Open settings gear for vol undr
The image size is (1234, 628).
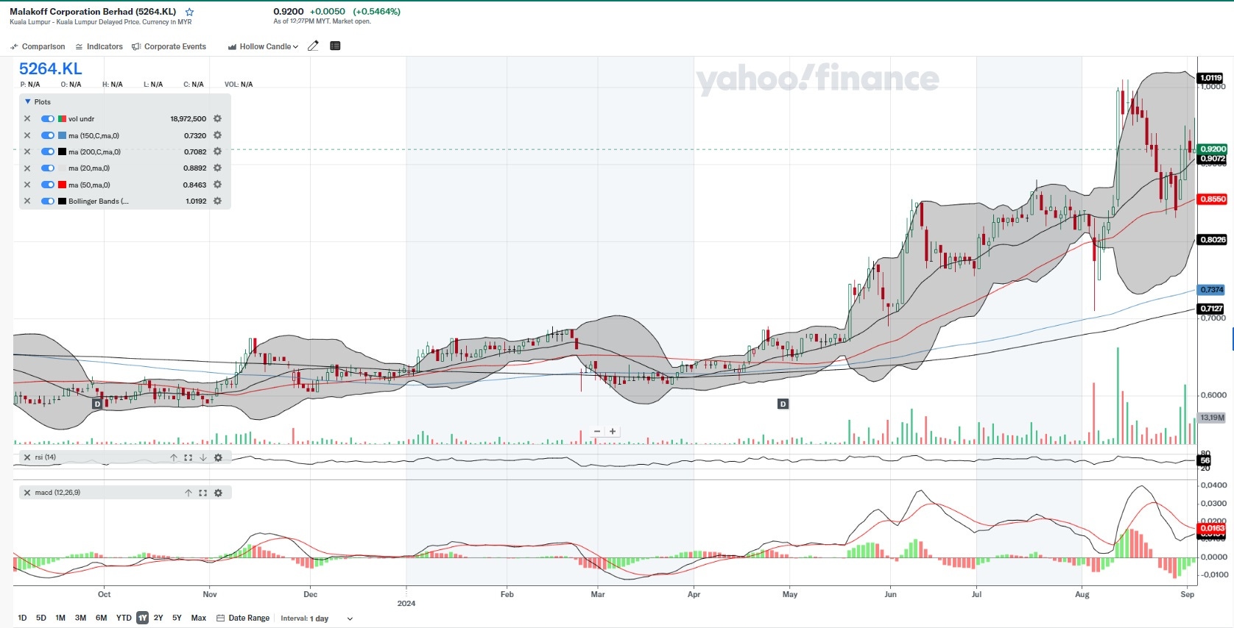pos(217,118)
